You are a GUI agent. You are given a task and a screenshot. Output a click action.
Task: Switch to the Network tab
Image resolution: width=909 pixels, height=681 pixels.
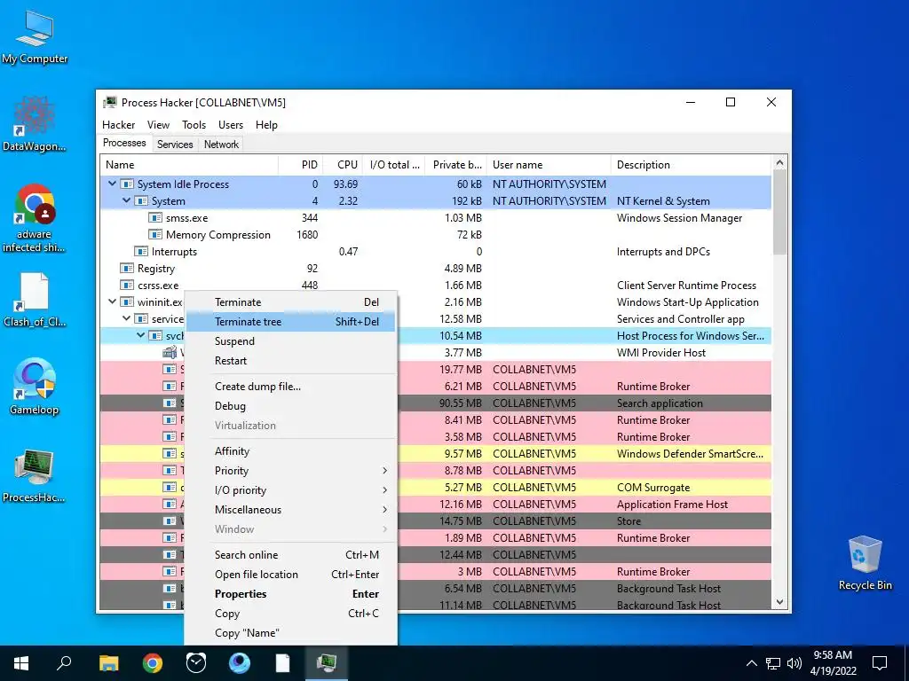pyautogui.click(x=221, y=145)
